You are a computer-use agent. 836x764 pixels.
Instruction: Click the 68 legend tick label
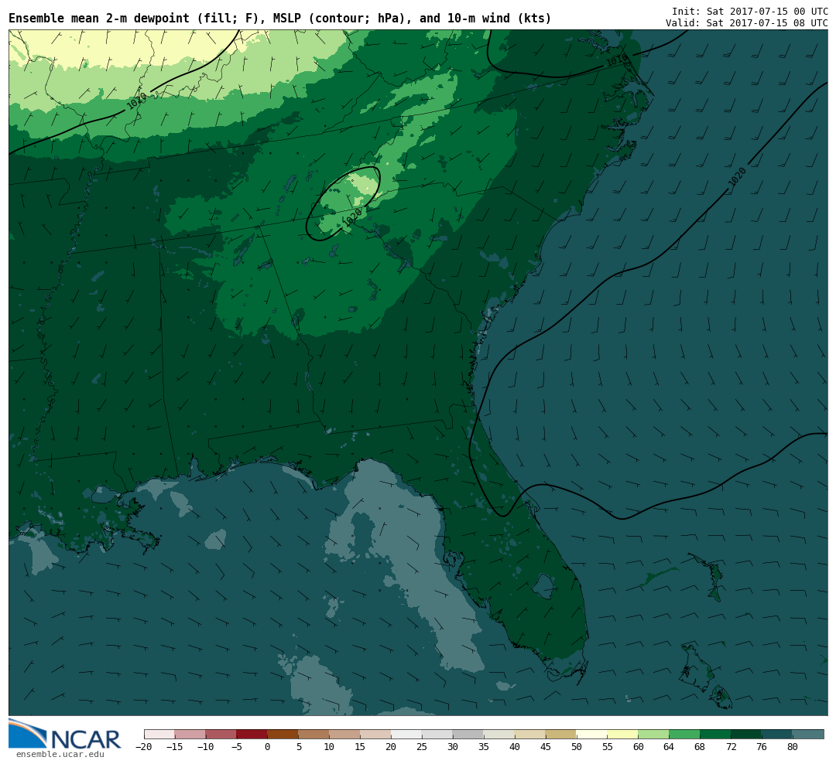pyautogui.click(x=700, y=747)
